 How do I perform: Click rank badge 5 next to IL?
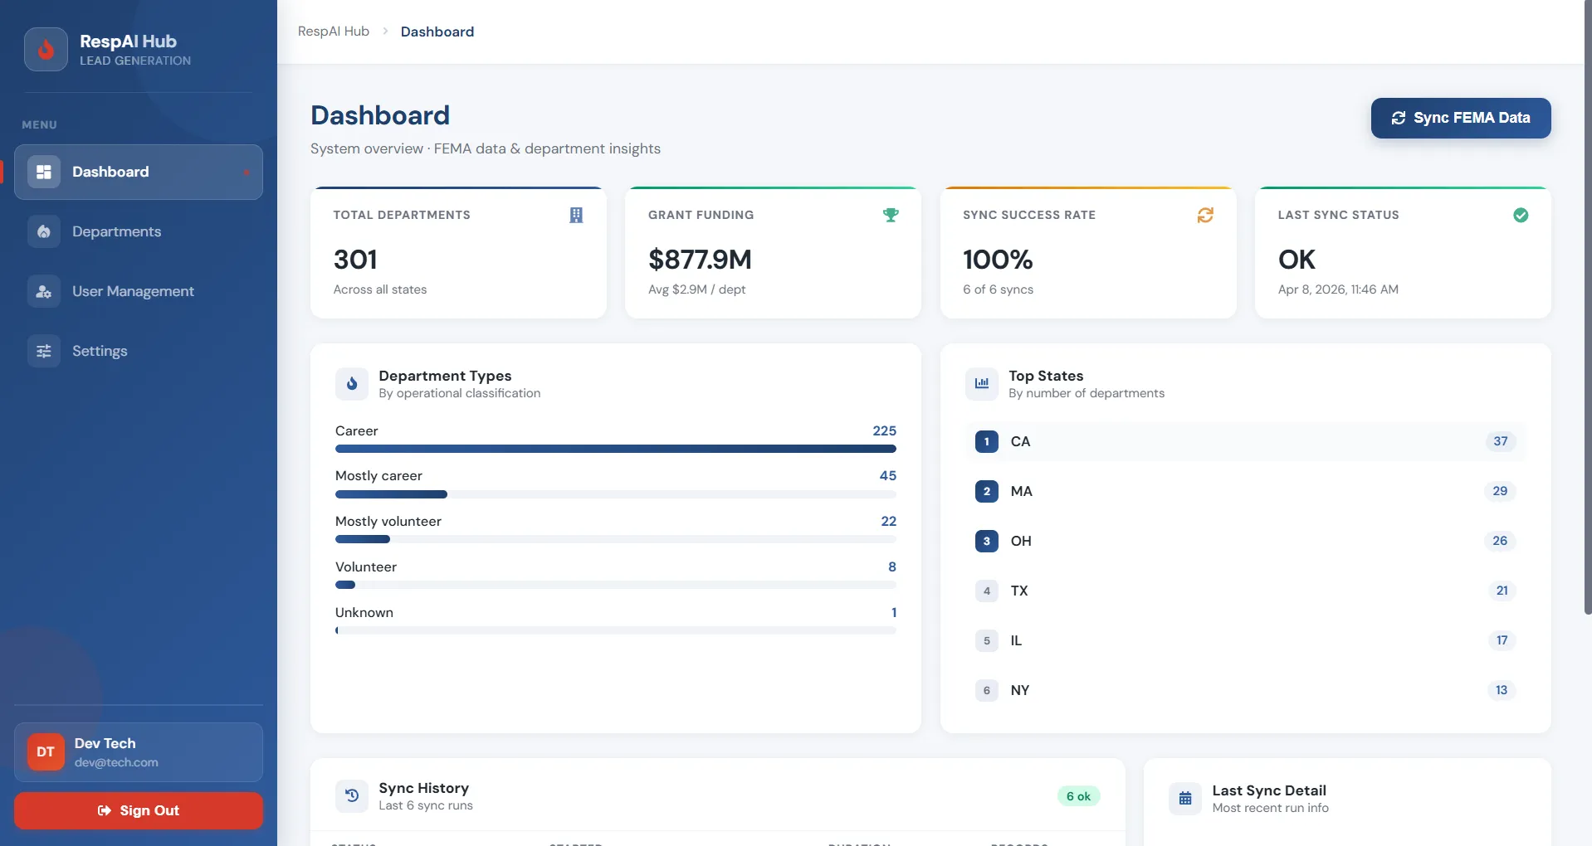coord(987,640)
